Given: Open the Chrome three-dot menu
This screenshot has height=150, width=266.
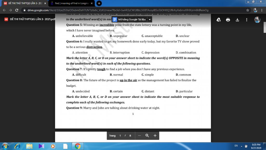Looking at the screenshot, I should click(262, 10).
